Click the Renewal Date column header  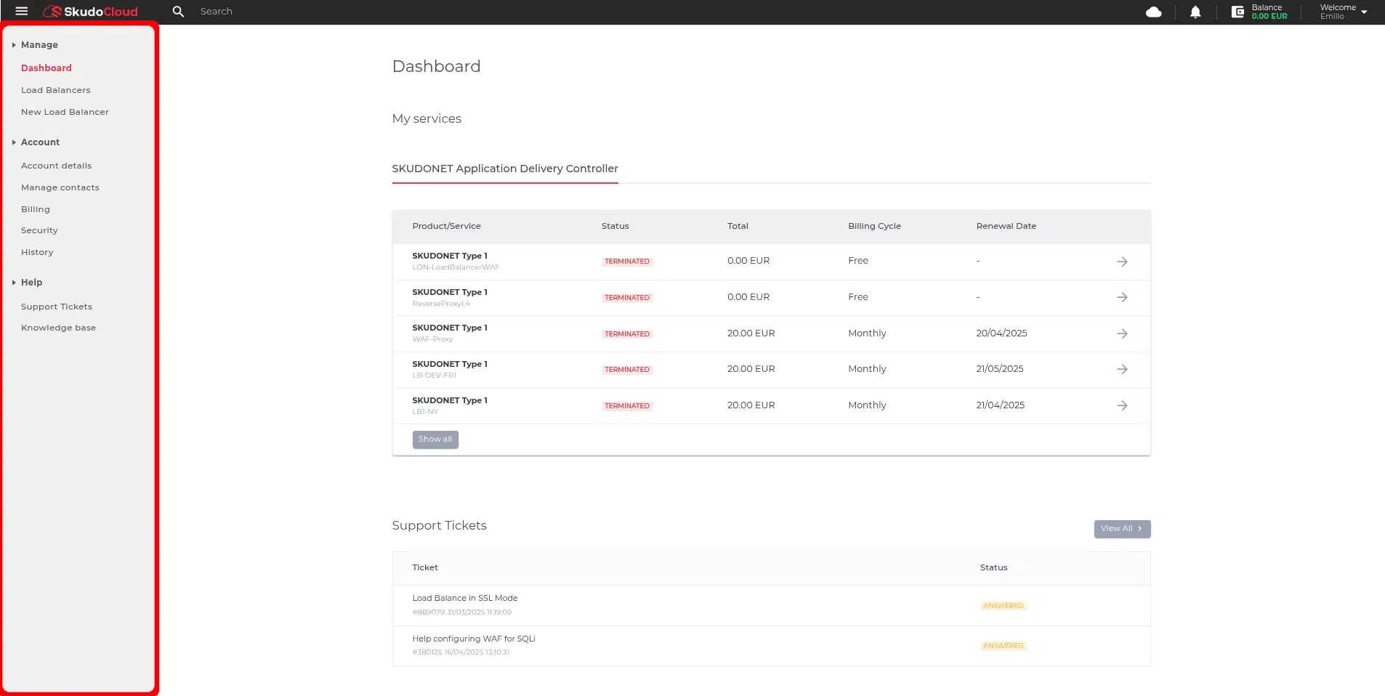[1006, 226]
